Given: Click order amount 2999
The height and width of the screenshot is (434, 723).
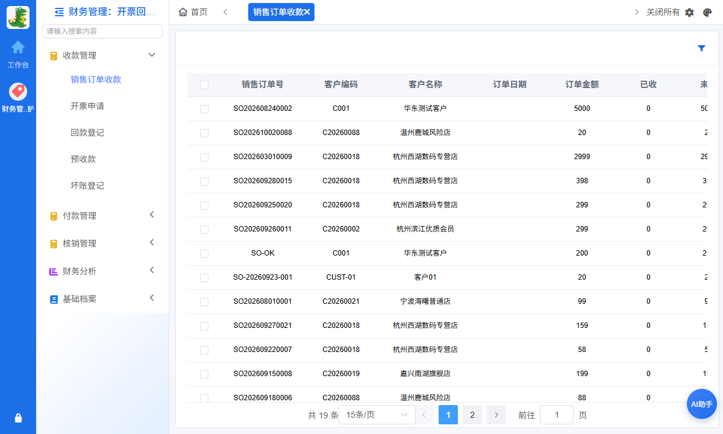Looking at the screenshot, I should (x=582, y=157).
